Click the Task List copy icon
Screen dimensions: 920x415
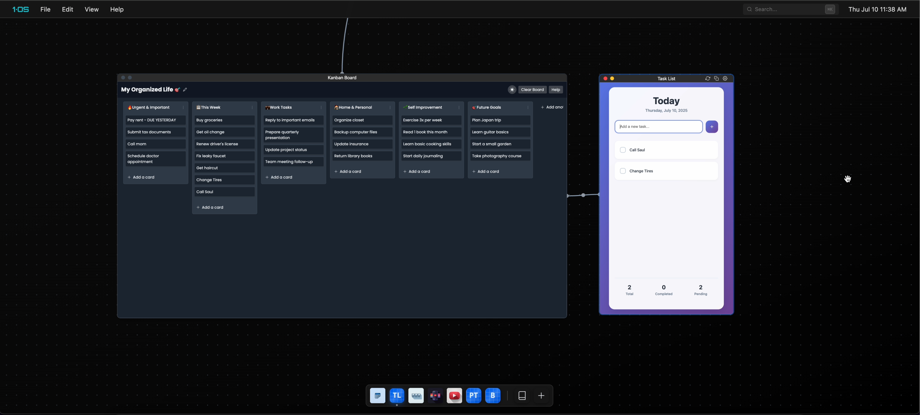716,78
